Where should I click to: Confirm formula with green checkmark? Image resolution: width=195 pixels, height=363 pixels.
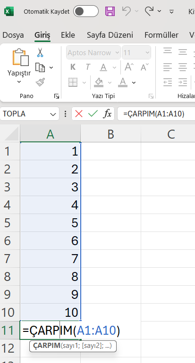click(x=93, y=114)
